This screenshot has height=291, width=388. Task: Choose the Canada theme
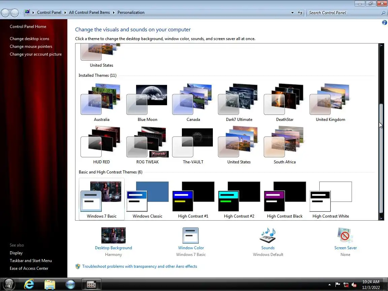point(193,102)
